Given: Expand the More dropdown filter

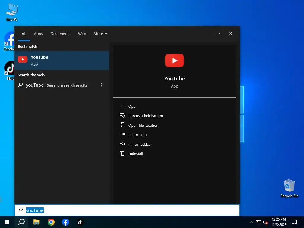Looking at the screenshot, I should click(x=101, y=34).
